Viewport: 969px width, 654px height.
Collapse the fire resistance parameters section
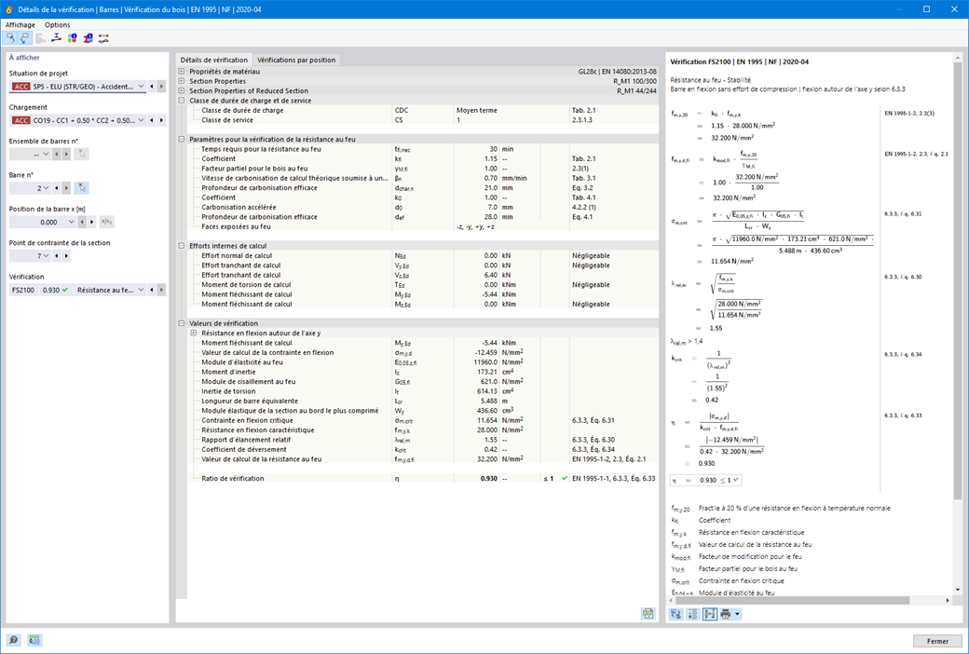tap(182, 139)
